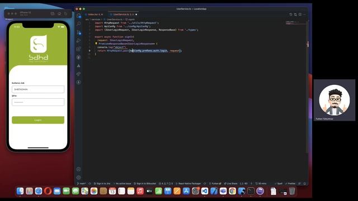This screenshot has height=201, width=358.
Task: Open Safari from the Dock
Action: coord(39,191)
